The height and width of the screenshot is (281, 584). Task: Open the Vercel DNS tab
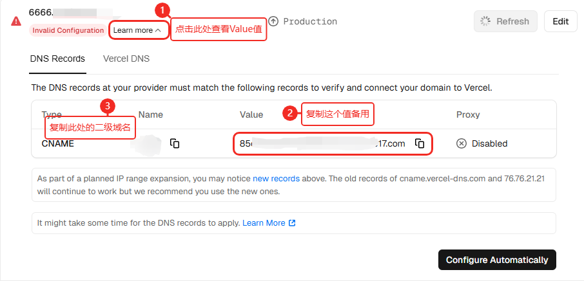pyautogui.click(x=126, y=59)
